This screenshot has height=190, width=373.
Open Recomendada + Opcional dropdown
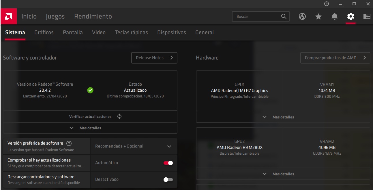tap(134, 146)
